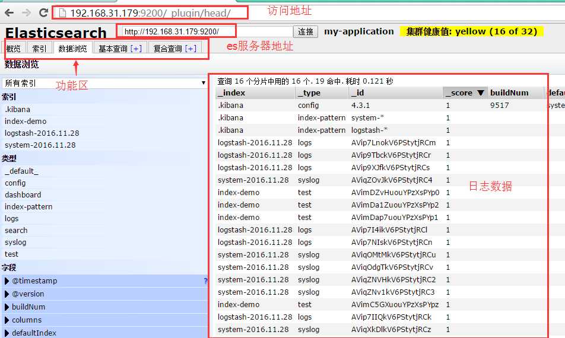
Task: Switch to the 数据浏览 tab
Action: point(73,48)
